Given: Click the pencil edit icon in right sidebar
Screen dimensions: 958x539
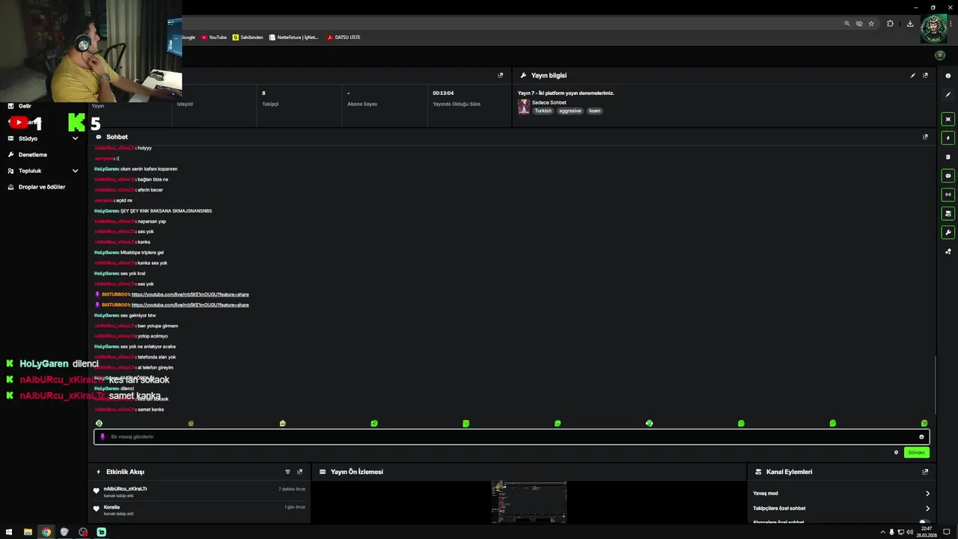Looking at the screenshot, I should (948, 94).
